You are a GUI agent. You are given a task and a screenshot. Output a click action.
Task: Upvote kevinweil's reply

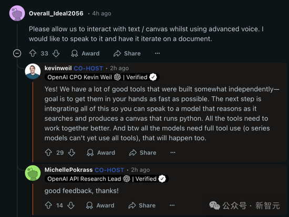(48, 153)
